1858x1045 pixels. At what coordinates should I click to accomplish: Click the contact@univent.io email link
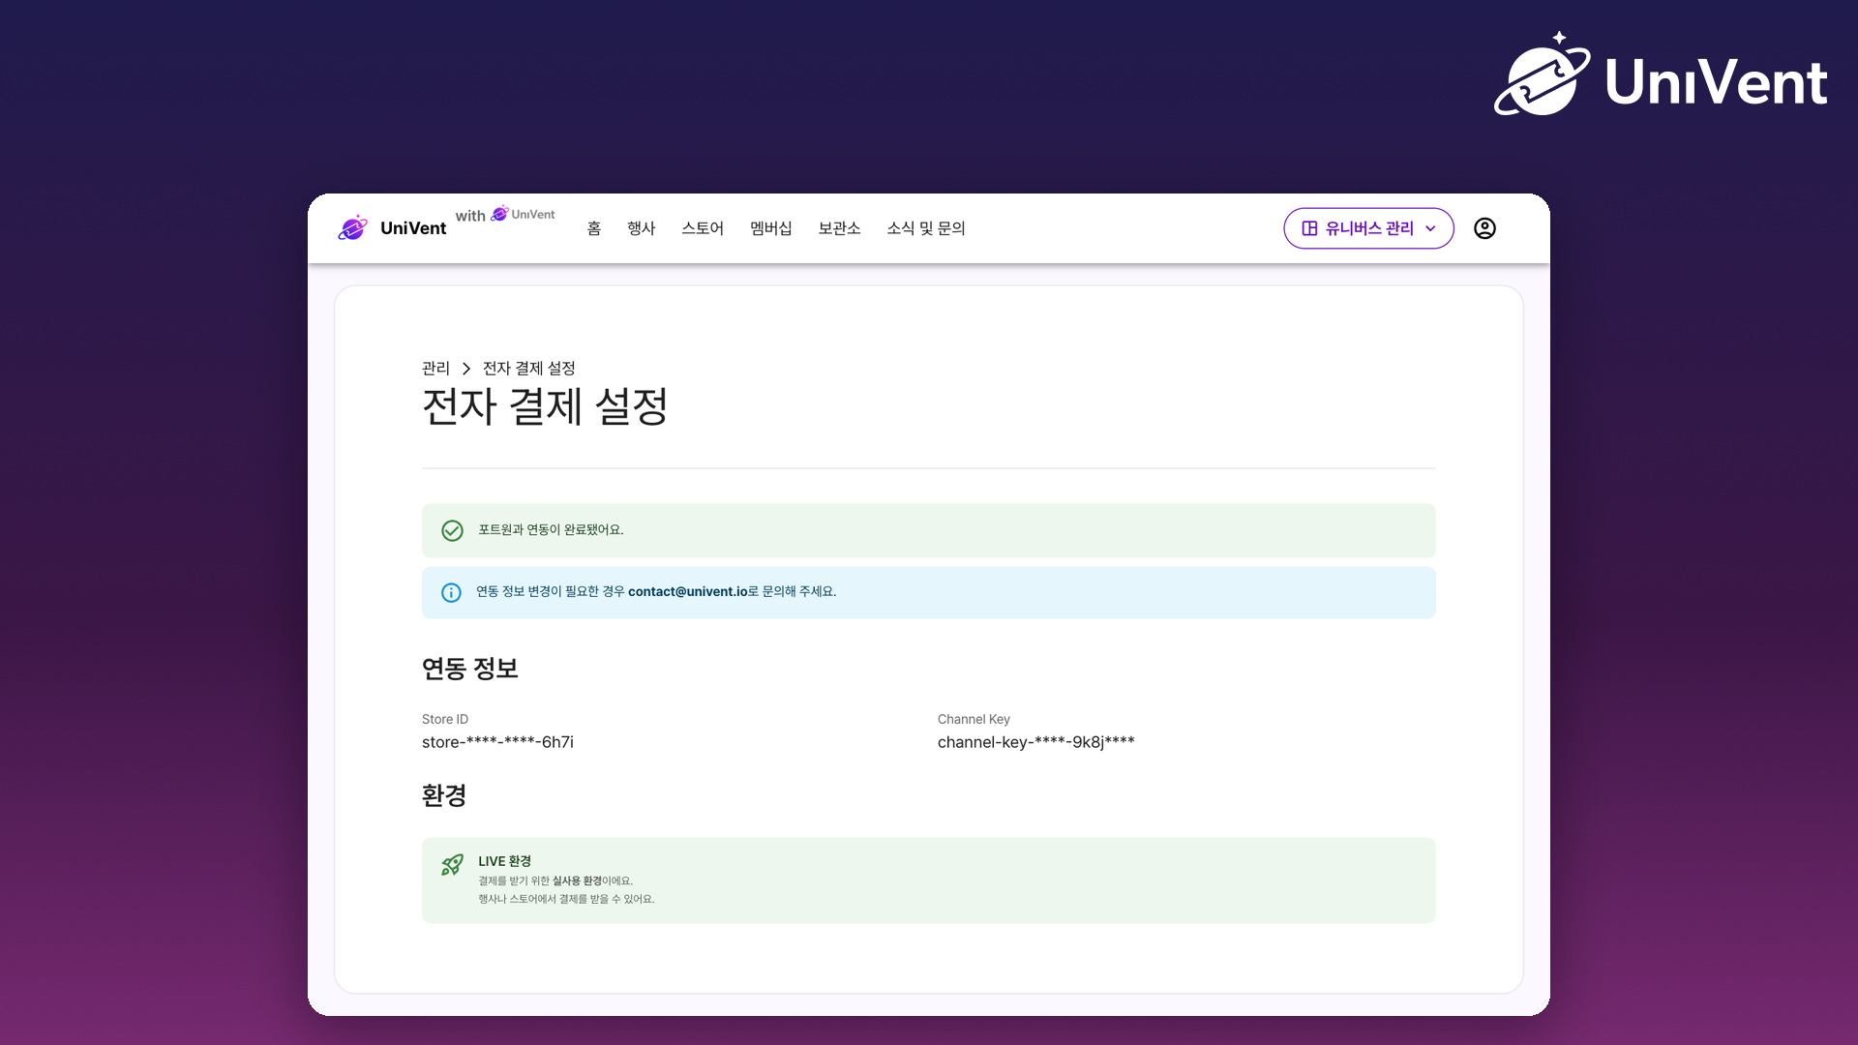[688, 591]
